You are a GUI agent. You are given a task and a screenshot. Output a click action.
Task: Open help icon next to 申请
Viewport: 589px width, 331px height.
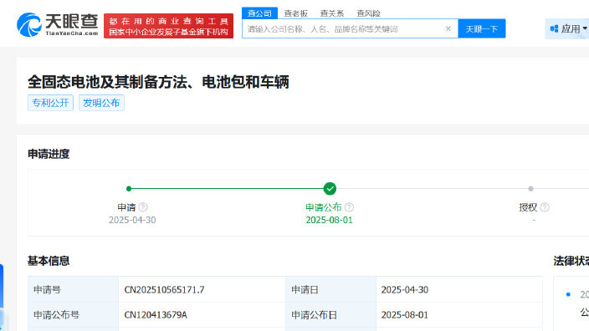click(143, 207)
